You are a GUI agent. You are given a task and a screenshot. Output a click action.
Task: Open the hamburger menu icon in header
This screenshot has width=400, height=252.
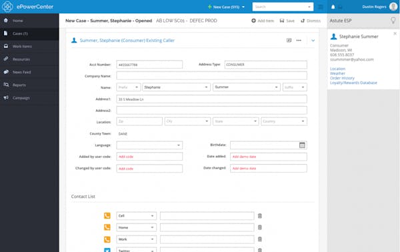point(321,7)
